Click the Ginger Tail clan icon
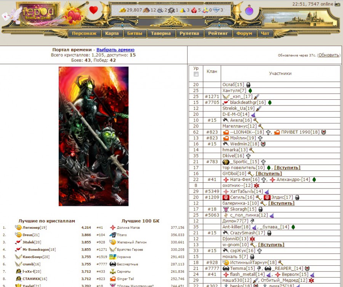This screenshot has height=287, width=343. [x=113, y=279]
